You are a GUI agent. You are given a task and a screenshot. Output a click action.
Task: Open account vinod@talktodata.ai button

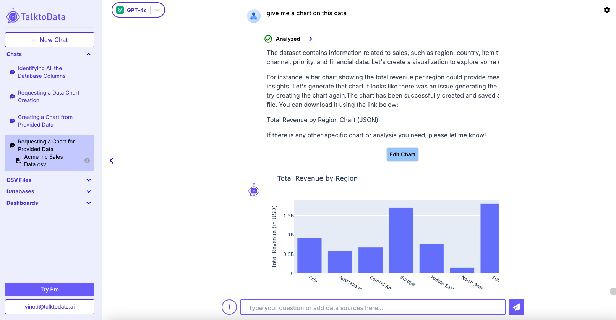50,307
